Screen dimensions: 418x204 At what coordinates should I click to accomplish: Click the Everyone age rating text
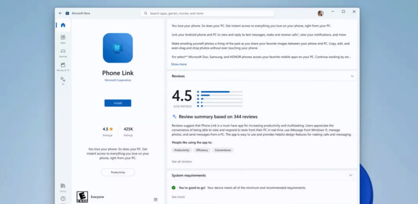coord(97,197)
